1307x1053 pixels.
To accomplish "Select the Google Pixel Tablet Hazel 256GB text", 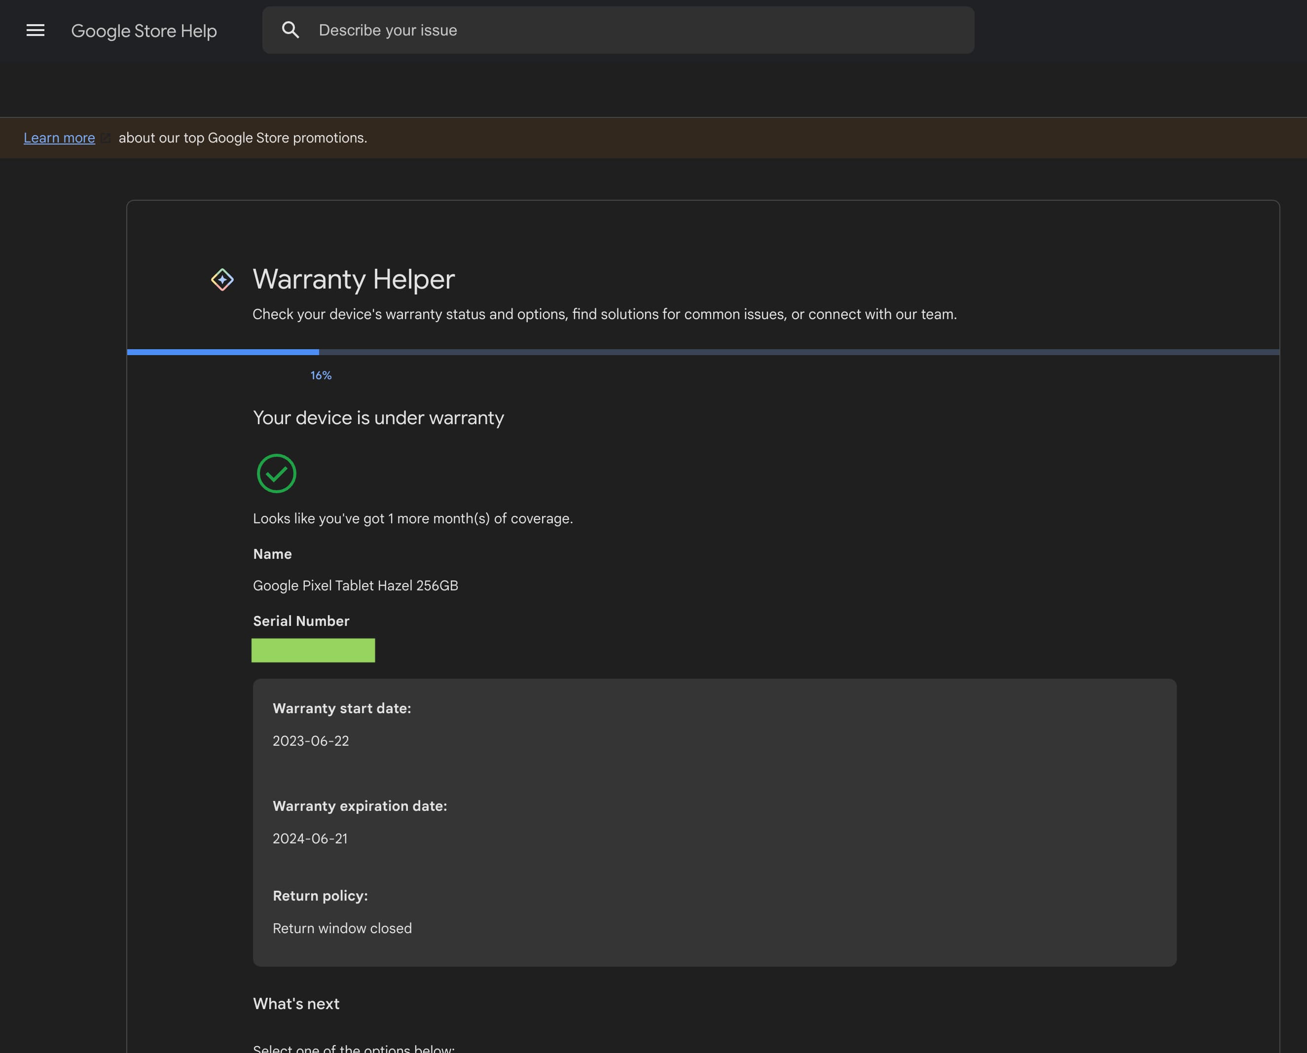I will click(355, 585).
